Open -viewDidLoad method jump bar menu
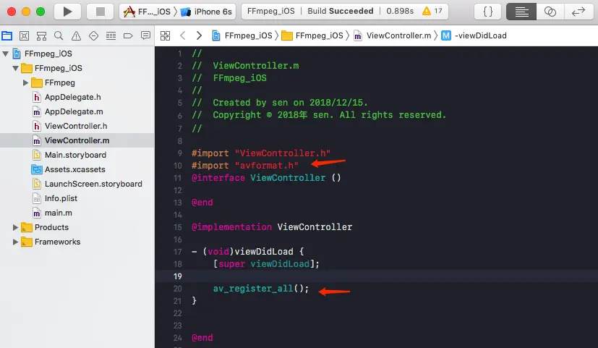This screenshot has height=348, width=598. click(x=474, y=36)
